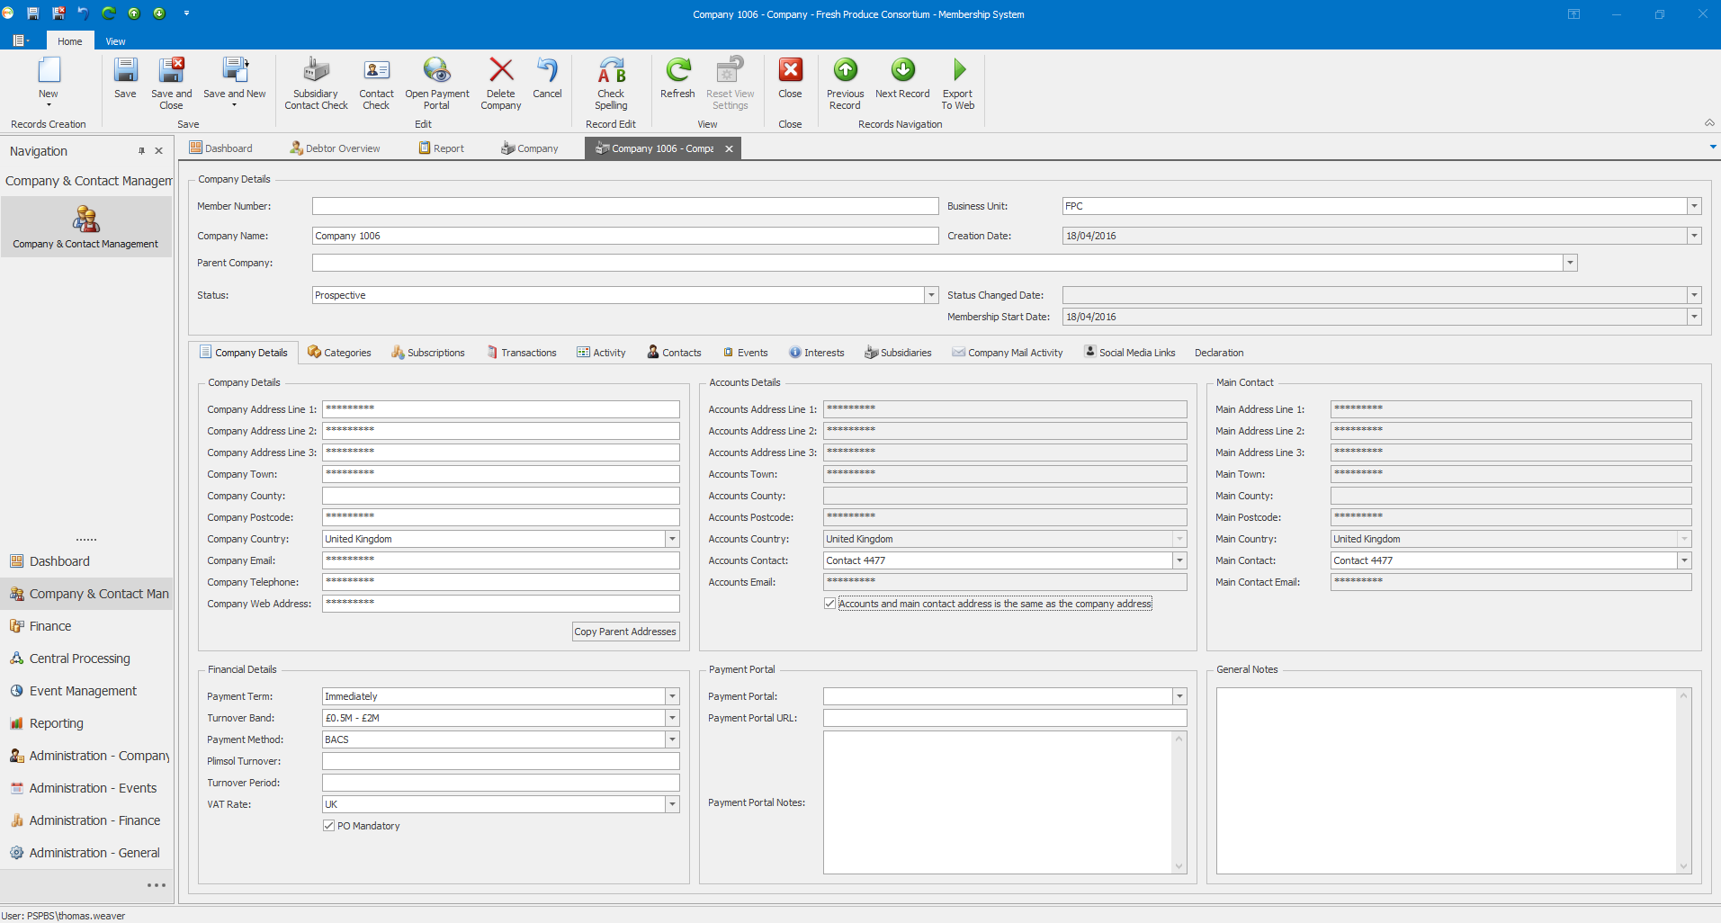The image size is (1721, 923).
Task: Expand the Payment Method dropdown
Action: tap(672, 739)
